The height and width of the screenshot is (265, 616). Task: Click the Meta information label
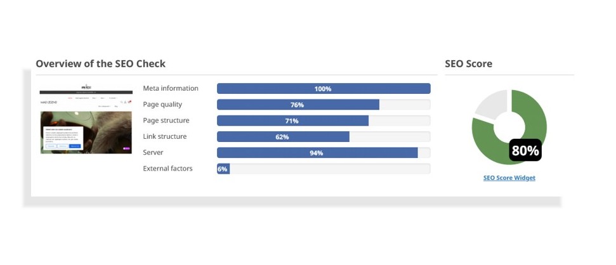point(171,88)
